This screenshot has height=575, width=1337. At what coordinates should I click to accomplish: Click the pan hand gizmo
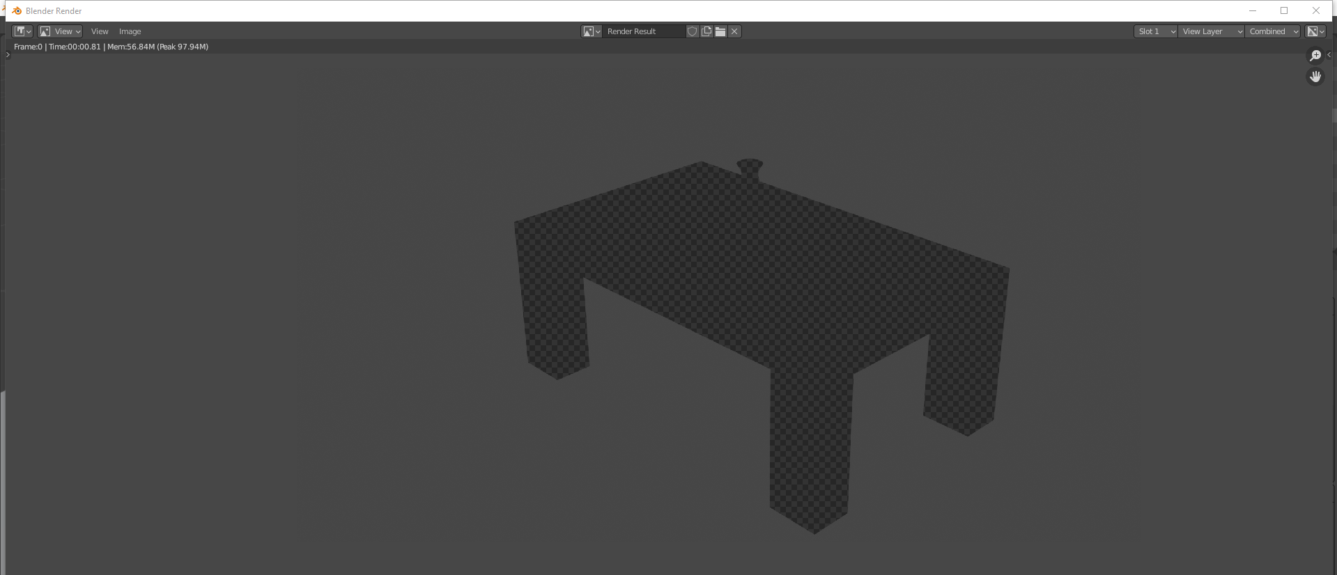[x=1315, y=77]
